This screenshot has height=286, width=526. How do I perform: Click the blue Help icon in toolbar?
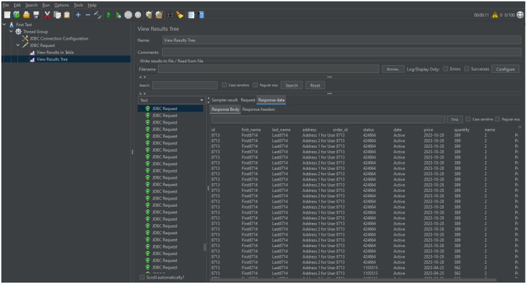point(202,15)
